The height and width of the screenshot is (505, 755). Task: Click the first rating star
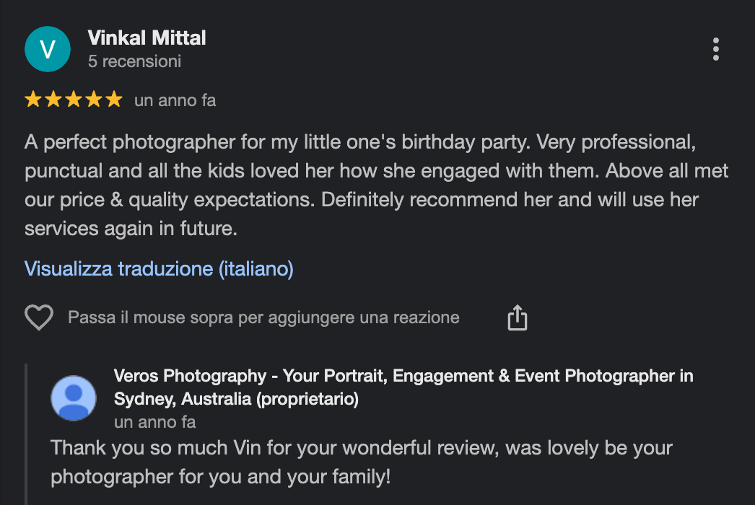click(x=33, y=100)
